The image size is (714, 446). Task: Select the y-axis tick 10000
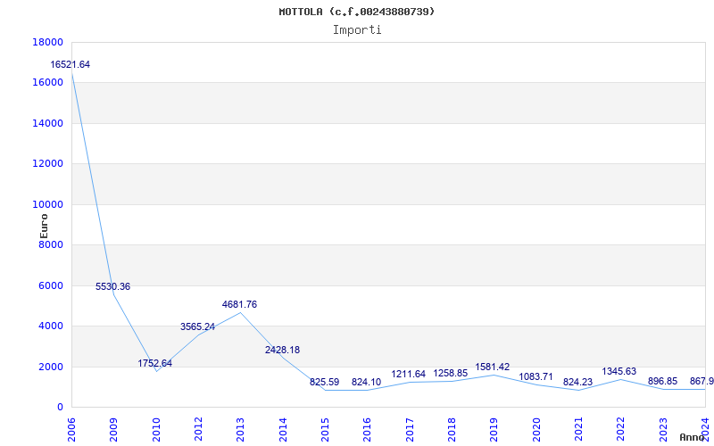[48, 204]
